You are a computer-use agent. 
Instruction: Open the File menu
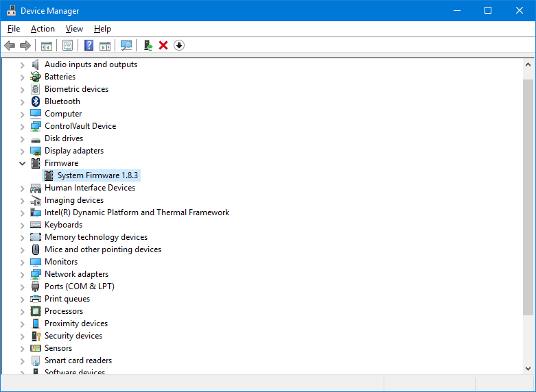pos(14,29)
